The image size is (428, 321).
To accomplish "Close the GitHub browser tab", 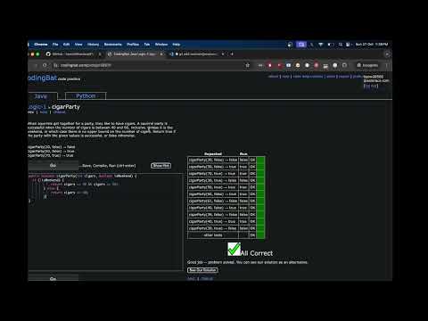I will click(x=100, y=54).
